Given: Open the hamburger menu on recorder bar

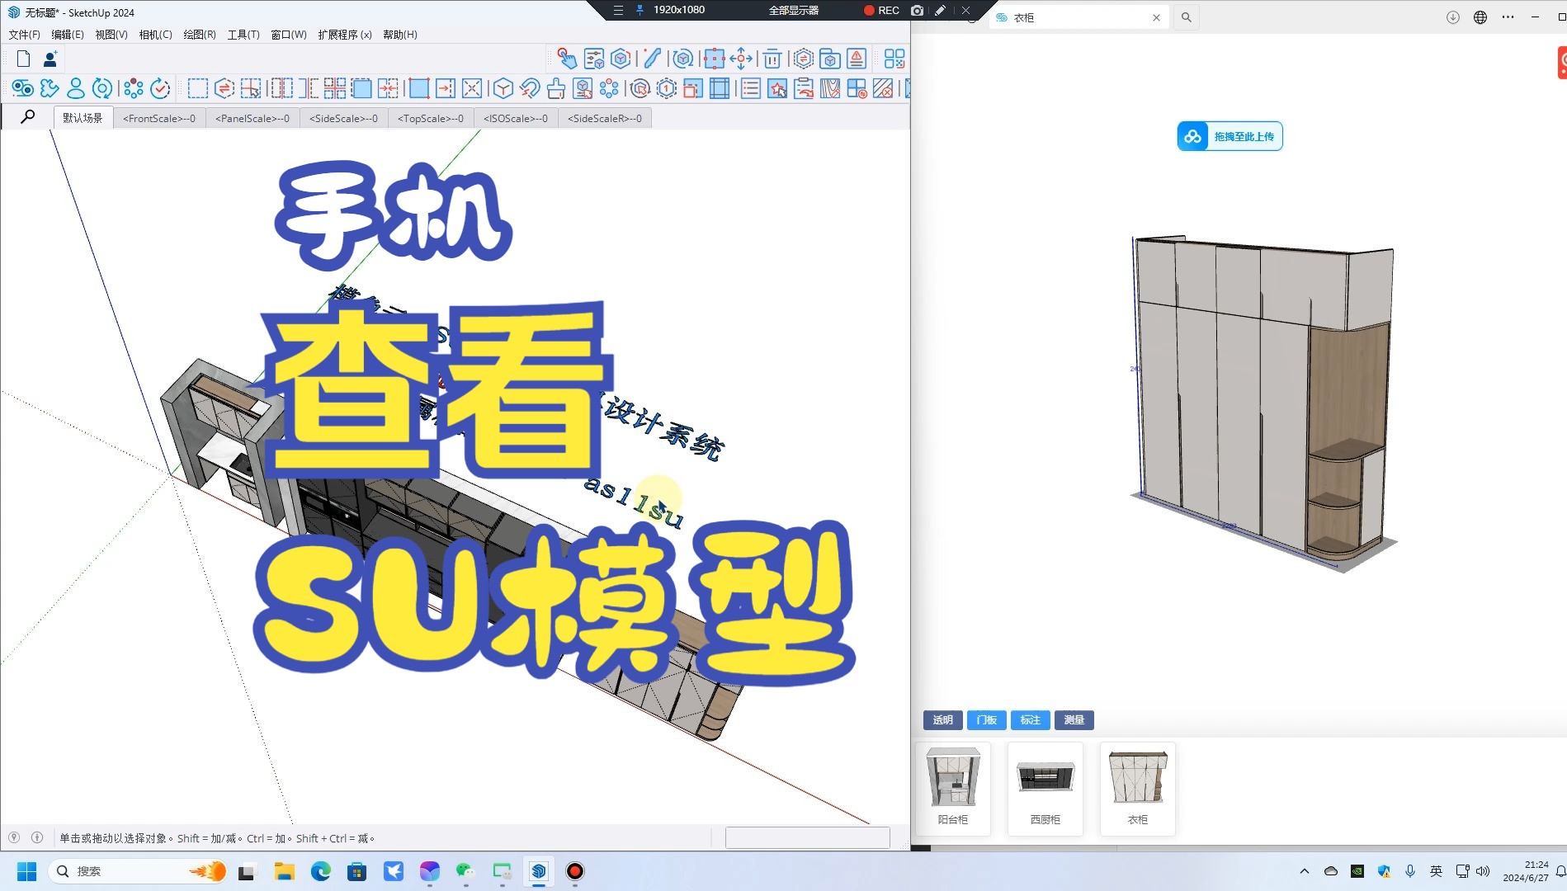Looking at the screenshot, I should [x=618, y=10].
